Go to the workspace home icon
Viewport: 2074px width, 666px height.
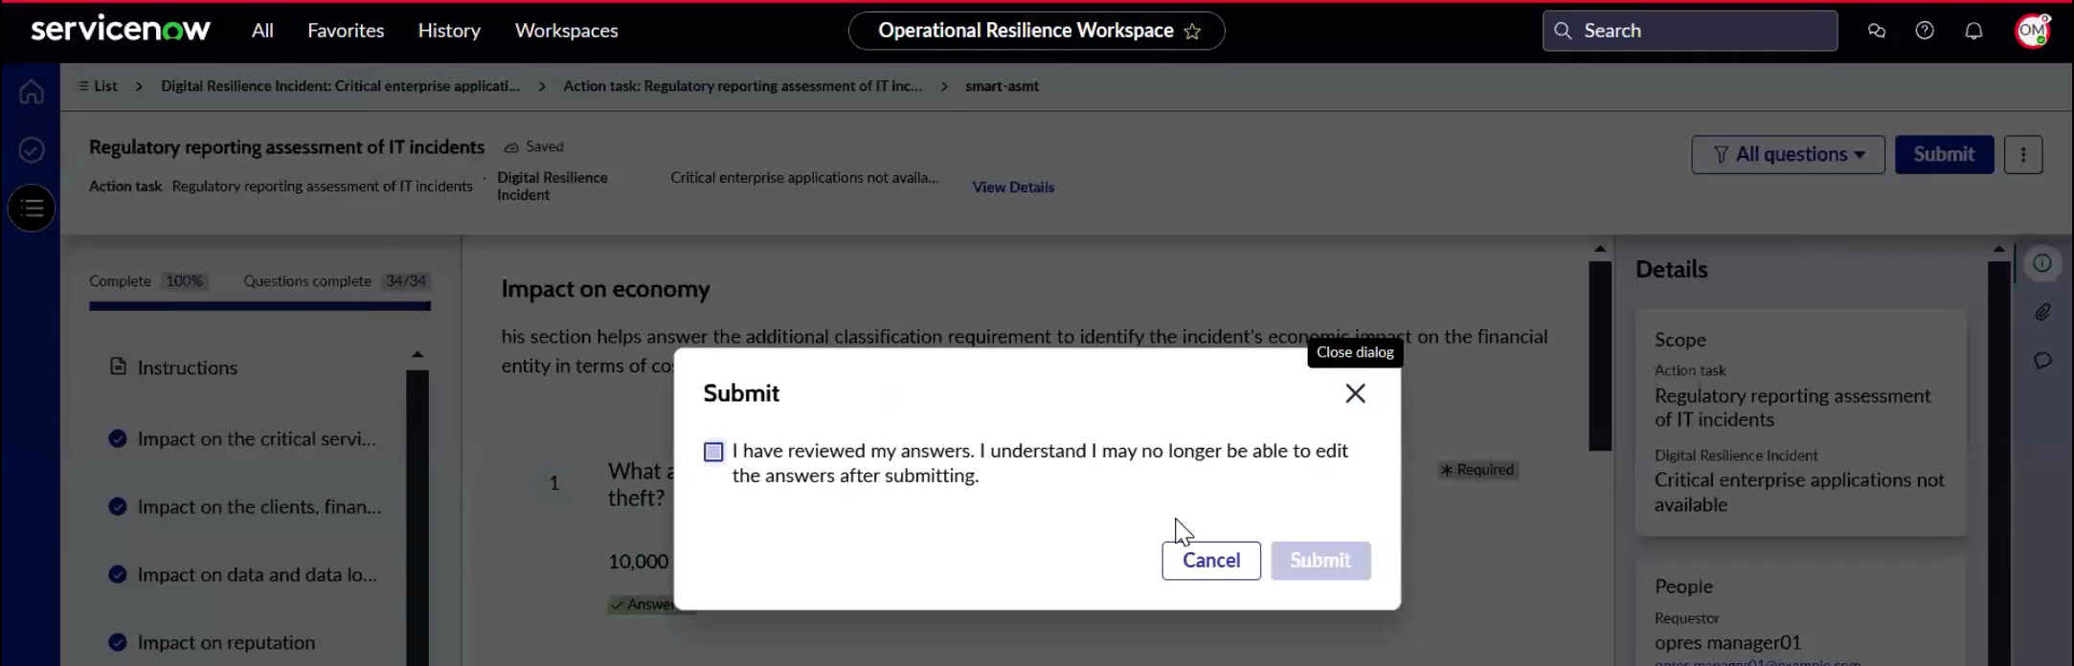click(x=32, y=92)
